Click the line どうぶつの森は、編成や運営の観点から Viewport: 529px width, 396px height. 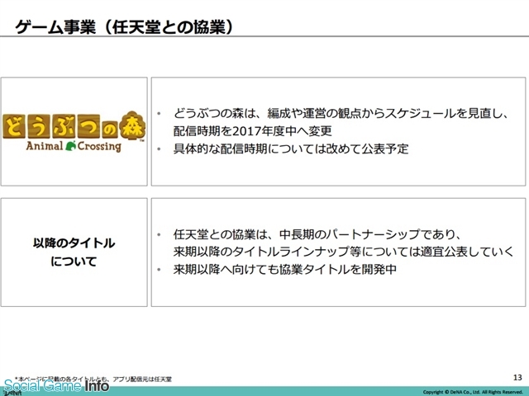coord(341,114)
